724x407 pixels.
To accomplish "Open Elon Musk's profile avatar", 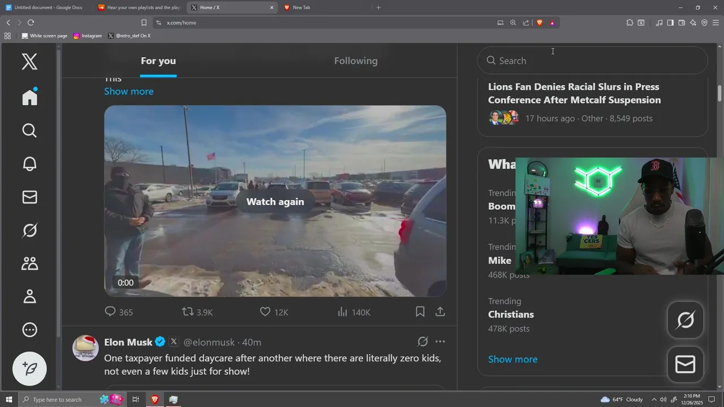I will tap(85, 348).
